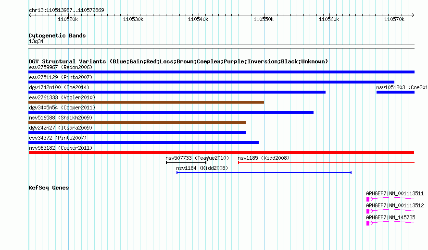Image resolution: width=428 pixels, height=250 pixels.
Task: Select the ARHGEF7 NM_001113512 magenta gene glyph
Action: [x=390, y=211]
